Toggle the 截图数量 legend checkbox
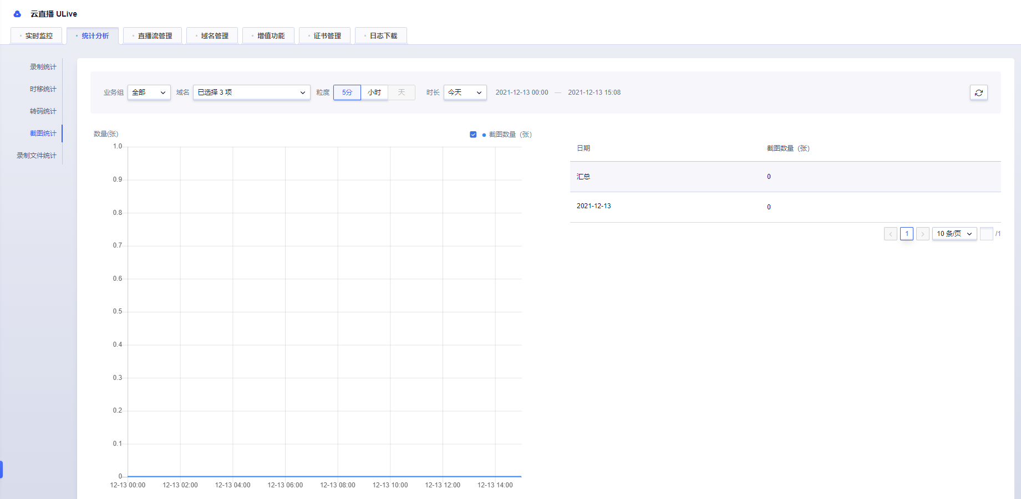The height and width of the screenshot is (499, 1021). [473, 135]
